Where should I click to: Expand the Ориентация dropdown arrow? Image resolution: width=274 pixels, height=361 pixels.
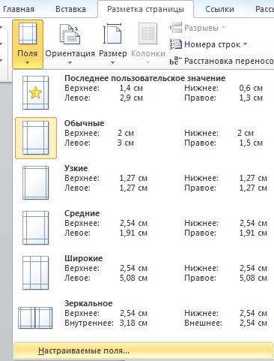click(x=70, y=62)
